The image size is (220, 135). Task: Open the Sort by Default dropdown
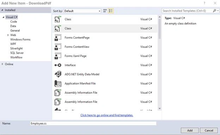pyautogui.click(x=82, y=11)
